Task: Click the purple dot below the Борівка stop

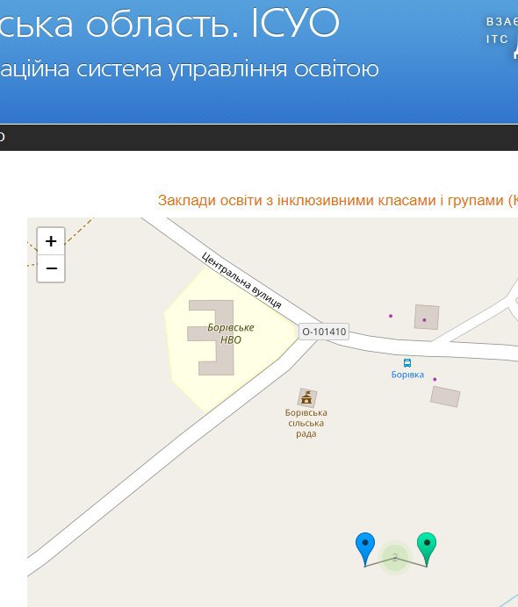Action: coord(435,379)
